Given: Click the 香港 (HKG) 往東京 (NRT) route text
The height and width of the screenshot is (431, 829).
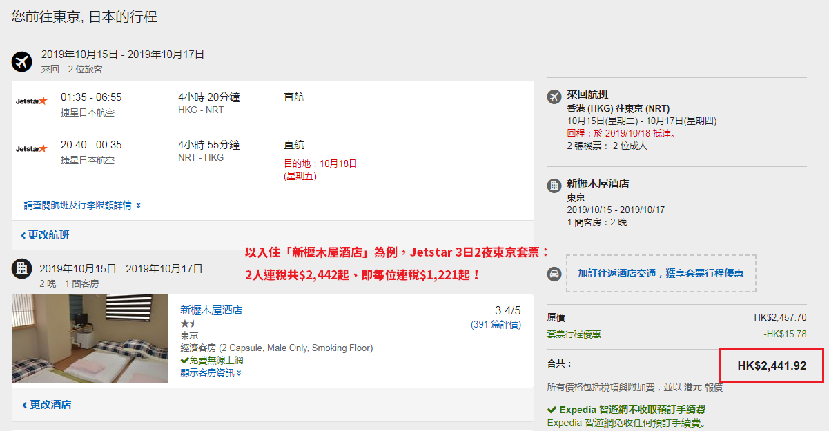Looking at the screenshot, I should coord(618,109).
